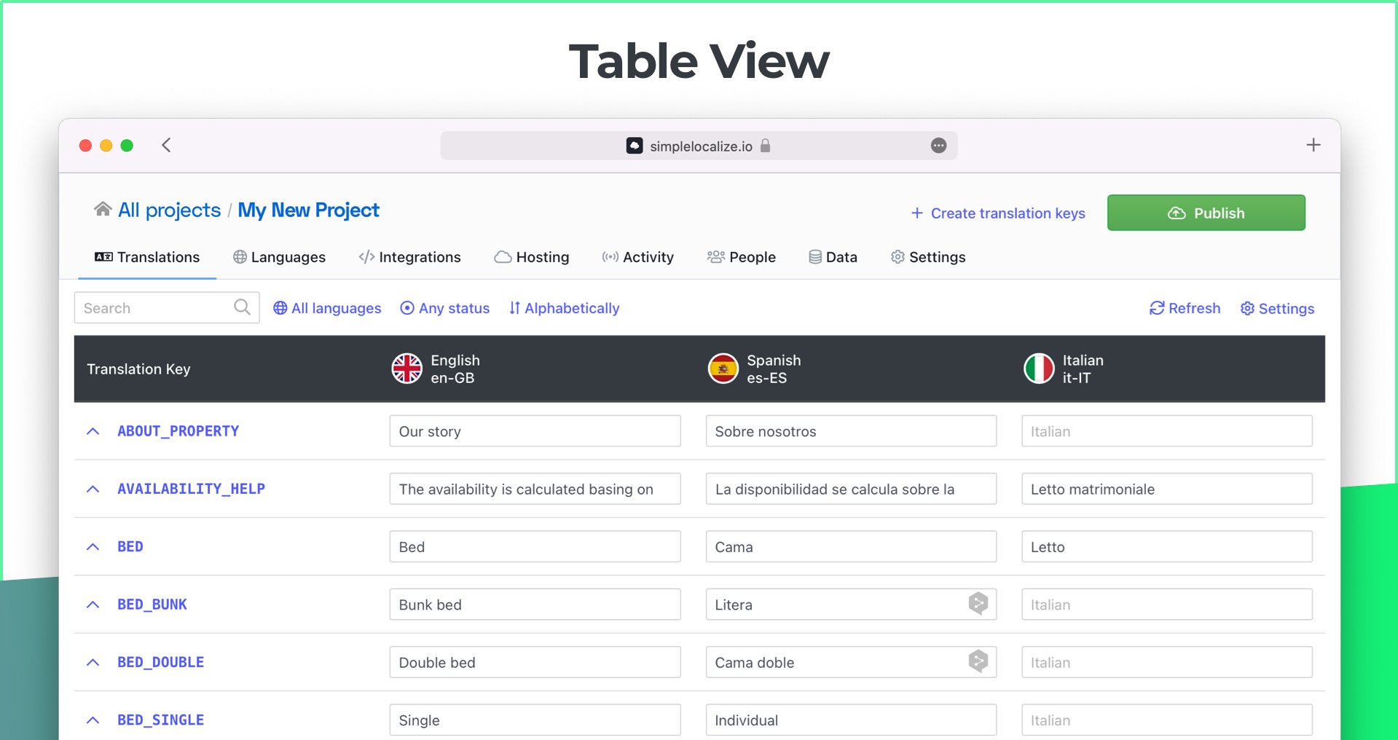Viewport: 1398px width, 740px height.
Task: Click the address bar more options icon
Action: (x=938, y=146)
